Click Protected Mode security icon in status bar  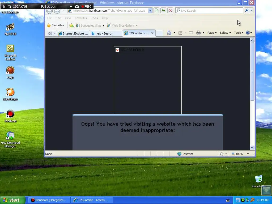pos(222,154)
